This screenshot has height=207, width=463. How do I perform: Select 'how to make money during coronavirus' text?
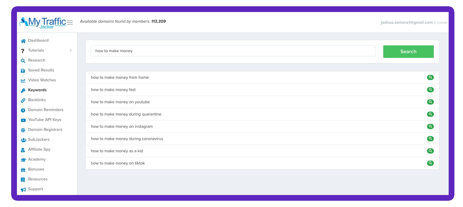tap(127, 139)
